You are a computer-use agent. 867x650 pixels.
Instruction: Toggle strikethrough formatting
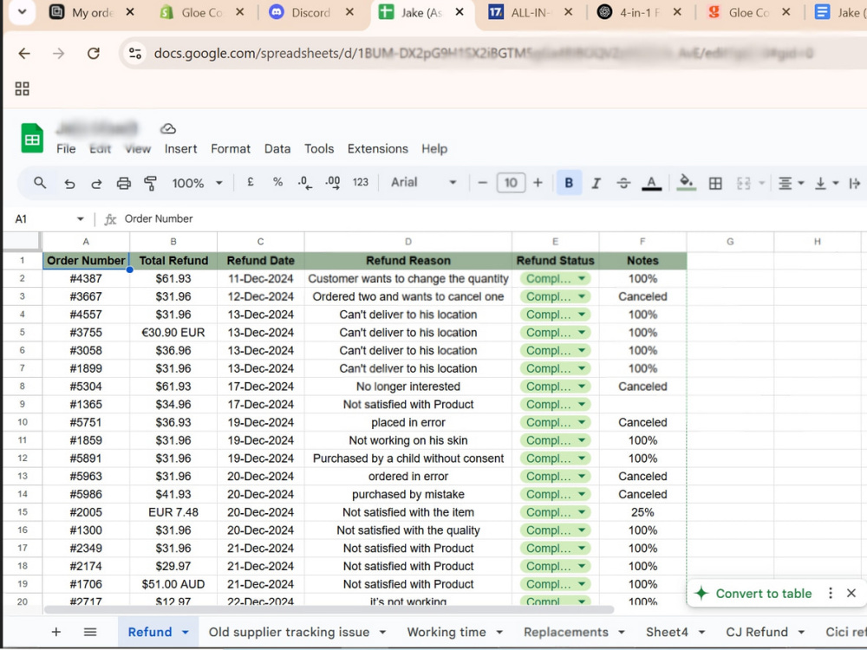(623, 183)
